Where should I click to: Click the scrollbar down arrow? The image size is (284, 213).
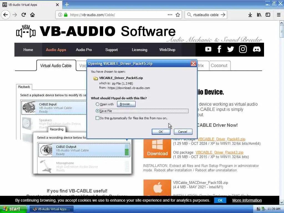[x=282, y=202]
